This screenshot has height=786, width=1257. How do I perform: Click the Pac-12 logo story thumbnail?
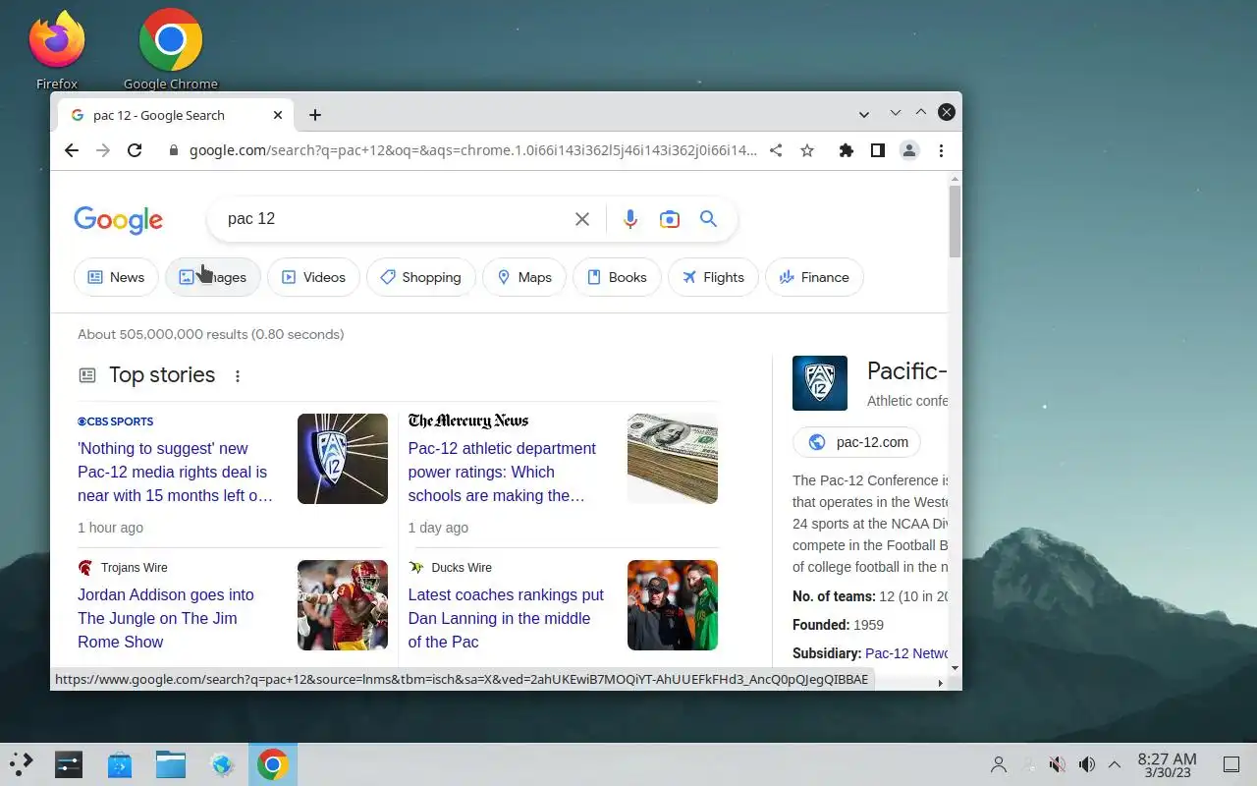[x=343, y=459]
